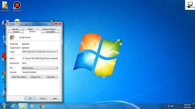This screenshot has width=195, height=109.
Task: Launch Google Chrome from taskbar
Action: (42, 106)
